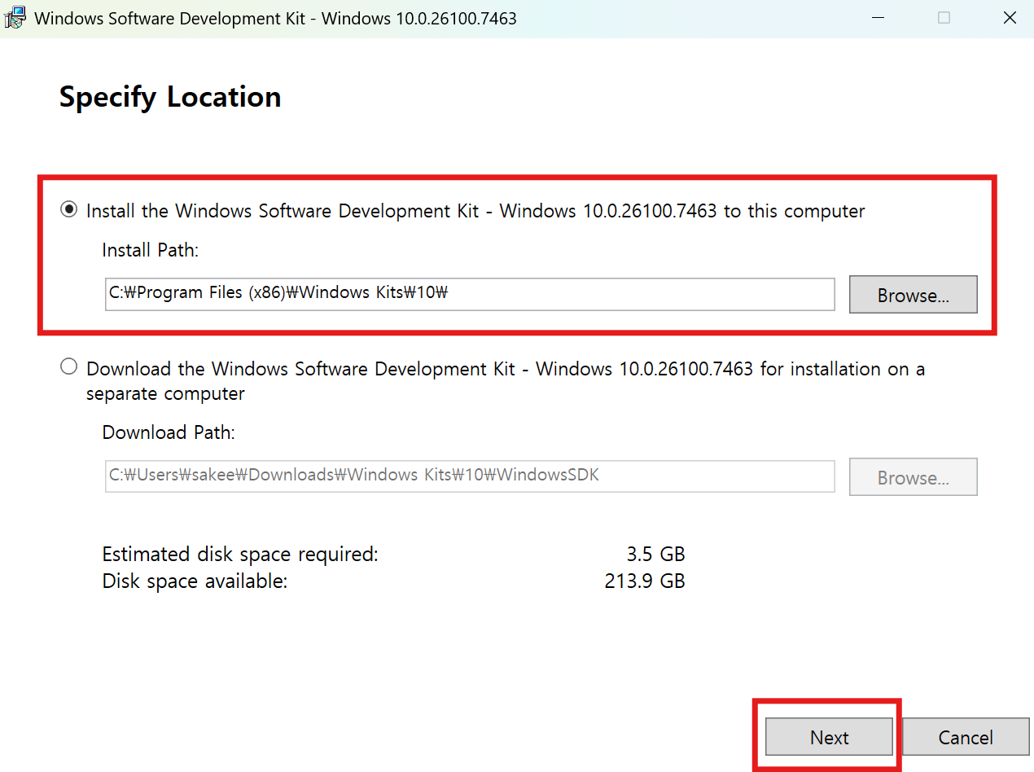Image resolution: width=1034 pixels, height=772 pixels.
Task: Click the greyed-out Browse button for Download Path
Action: (x=913, y=477)
